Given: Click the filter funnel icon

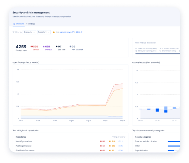Looking at the screenshot, I should click(13, 32).
